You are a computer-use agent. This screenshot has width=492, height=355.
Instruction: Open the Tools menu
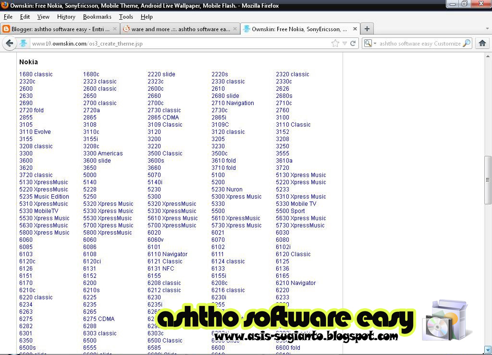tap(125, 16)
